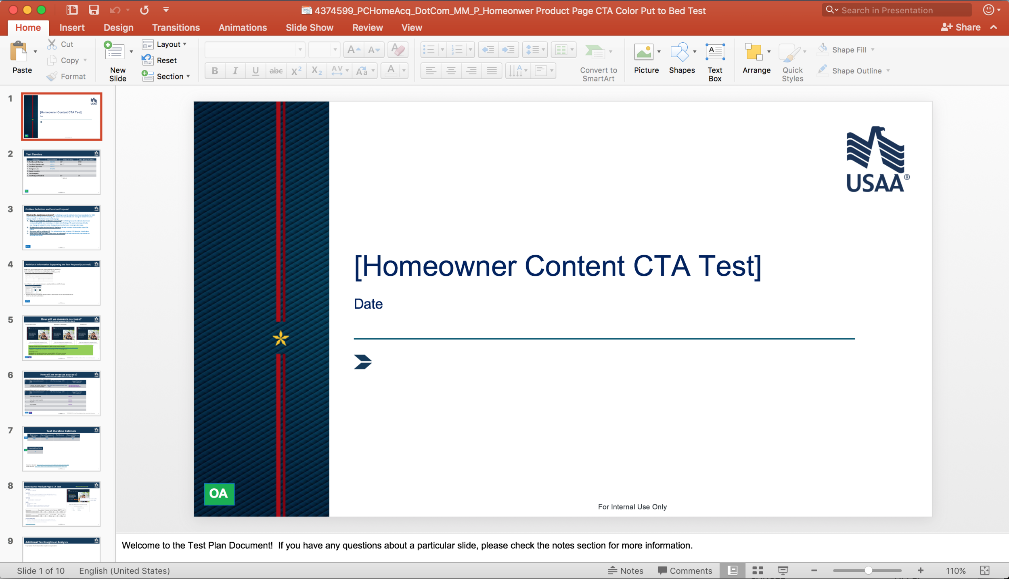Click the Fit slide to window icon
1009x579 pixels.
tap(985, 570)
